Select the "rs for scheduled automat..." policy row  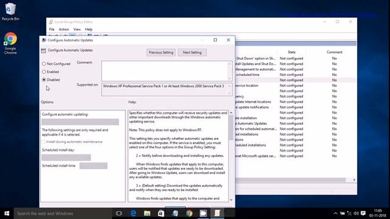click(x=296, y=129)
